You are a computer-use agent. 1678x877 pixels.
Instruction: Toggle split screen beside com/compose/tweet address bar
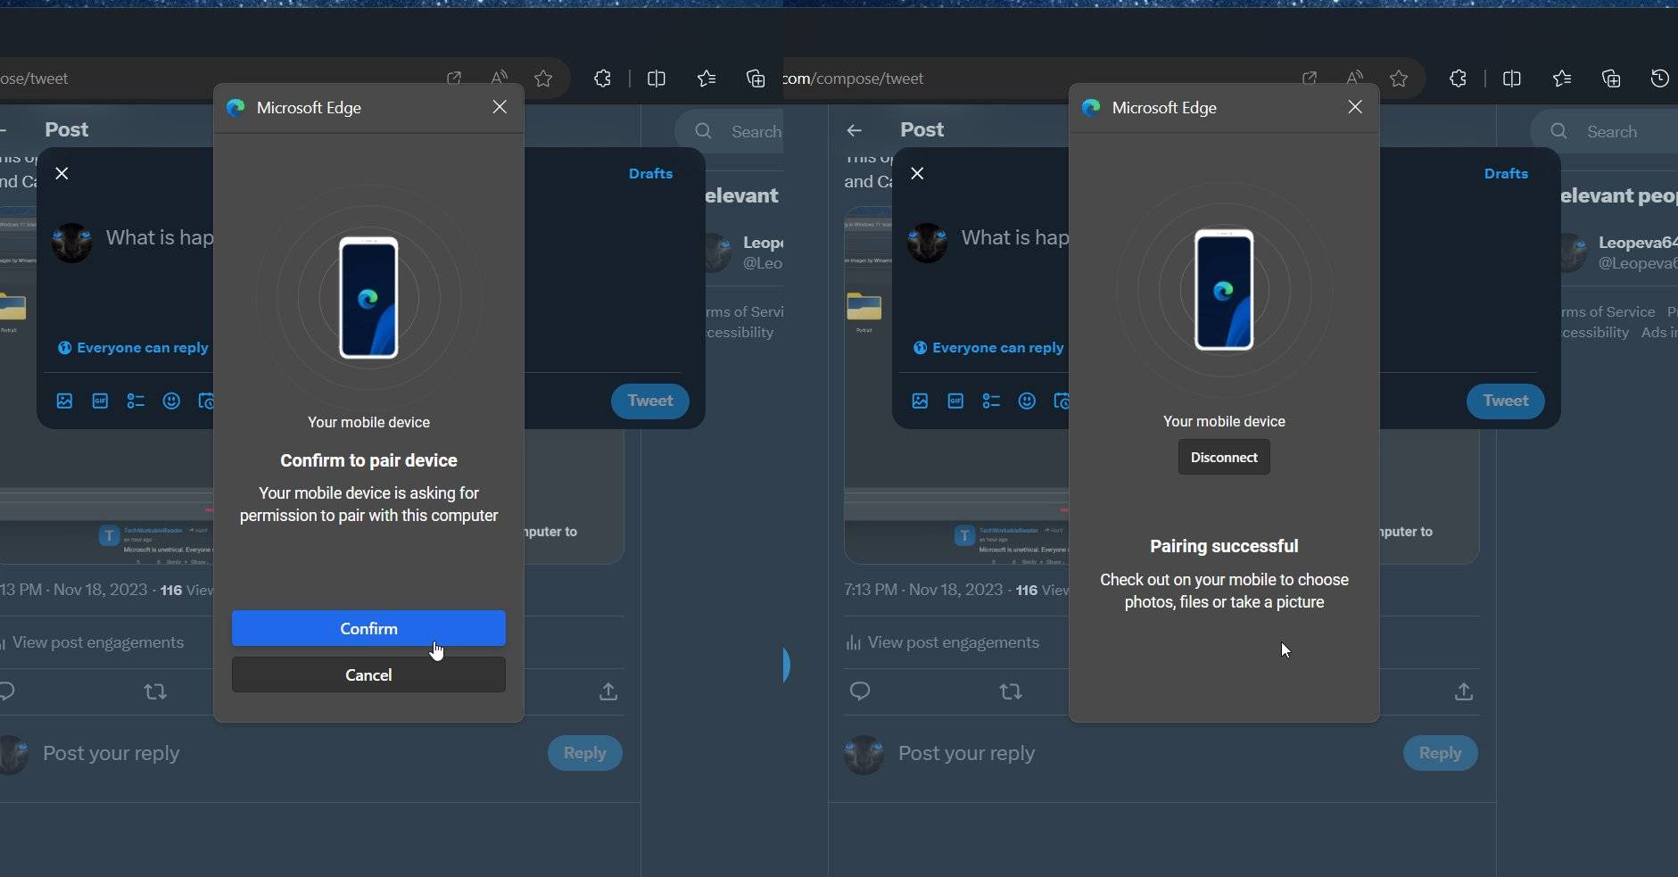click(1512, 79)
